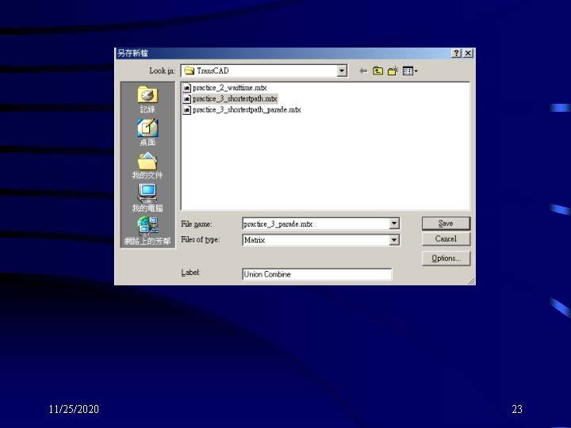The height and width of the screenshot is (428, 571).
Task: Open the 網路上的芳鄰 network shortcut
Action: (x=148, y=226)
